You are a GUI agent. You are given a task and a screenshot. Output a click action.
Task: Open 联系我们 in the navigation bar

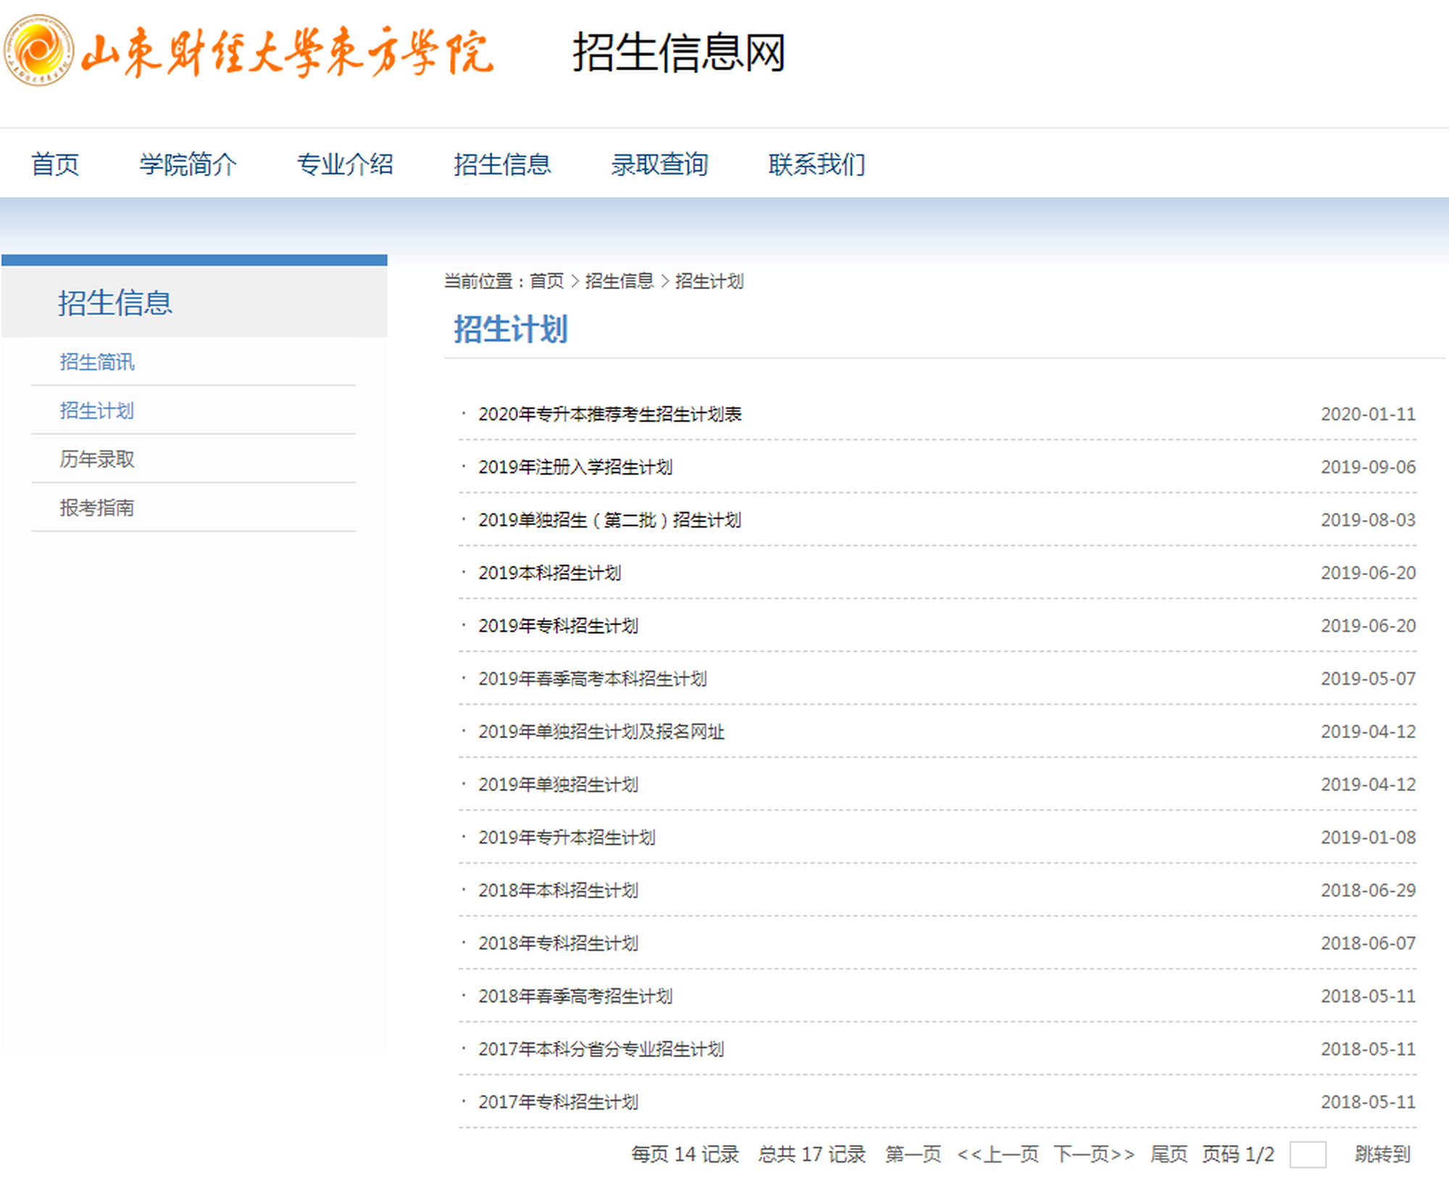[x=817, y=164]
